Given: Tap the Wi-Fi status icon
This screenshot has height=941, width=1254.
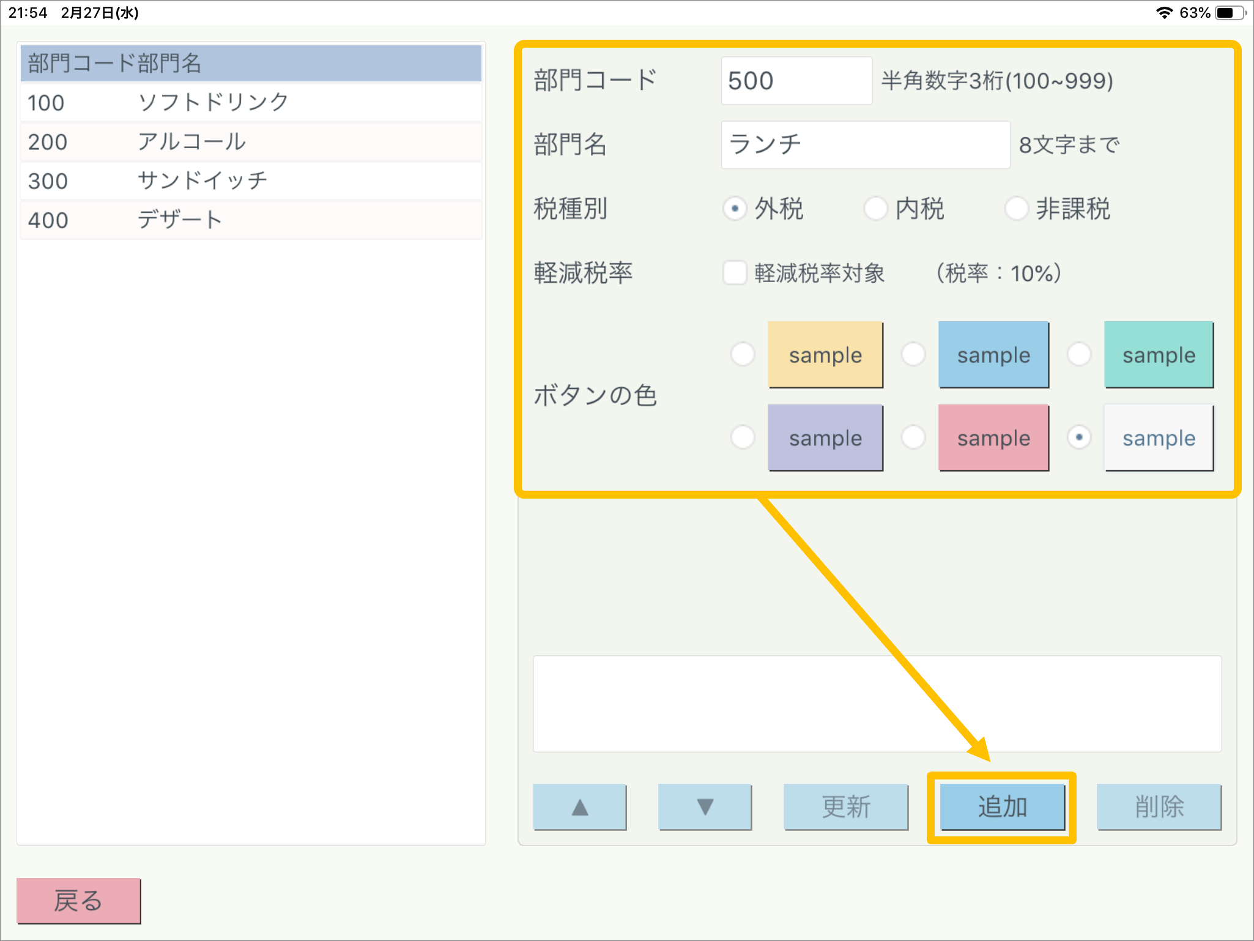Looking at the screenshot, I should pos(1164,13).
